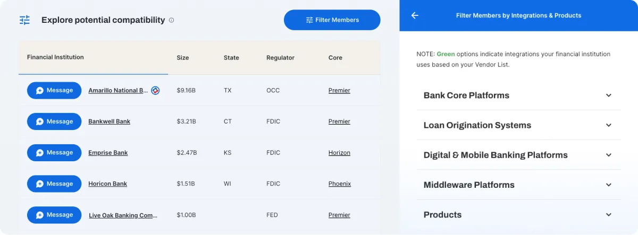
Task: Expand the Bank Core Platforms chevron
Action: point(609,95)
